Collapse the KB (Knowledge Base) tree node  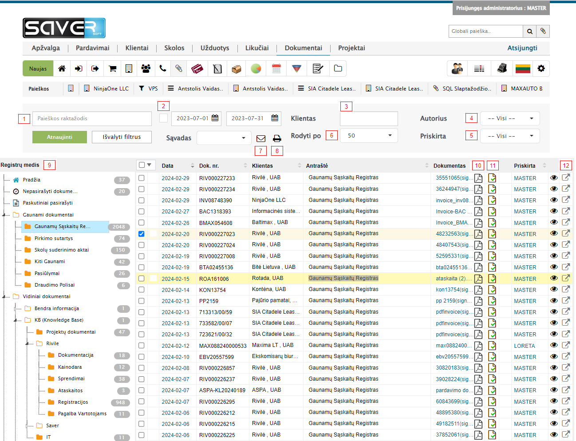pos(16,320)
